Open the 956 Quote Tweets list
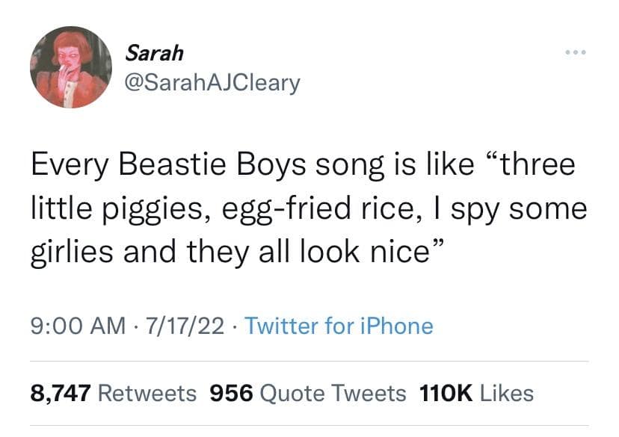Screen dimensions: 619x437 click(309, 393)
